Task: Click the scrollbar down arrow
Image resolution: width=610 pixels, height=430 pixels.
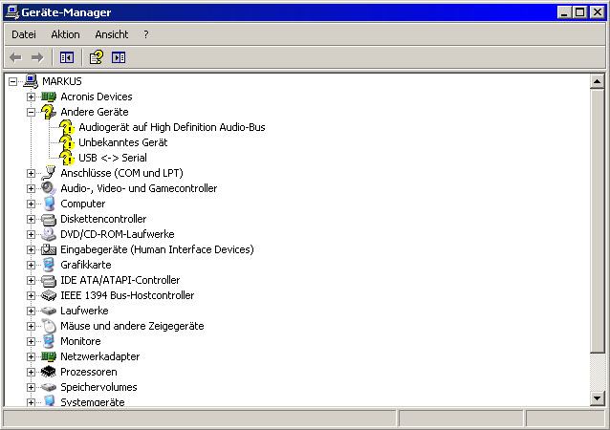Action: [x=597, y=398]
